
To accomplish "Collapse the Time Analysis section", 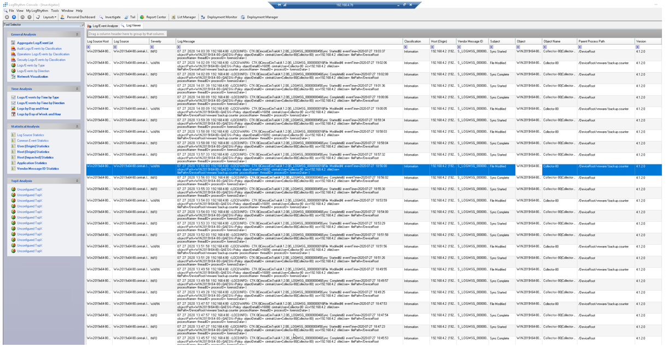I will pos(77,89).
